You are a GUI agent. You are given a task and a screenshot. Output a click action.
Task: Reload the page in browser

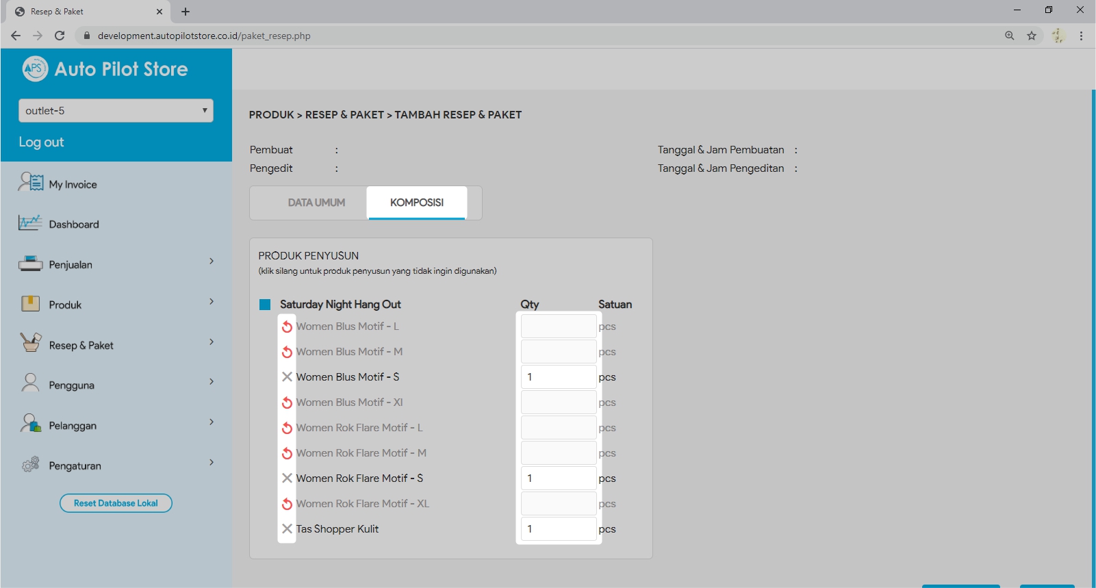click(x=60, y=36)
